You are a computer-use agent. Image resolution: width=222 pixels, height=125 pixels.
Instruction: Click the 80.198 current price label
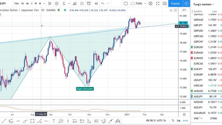coord(183,23)
